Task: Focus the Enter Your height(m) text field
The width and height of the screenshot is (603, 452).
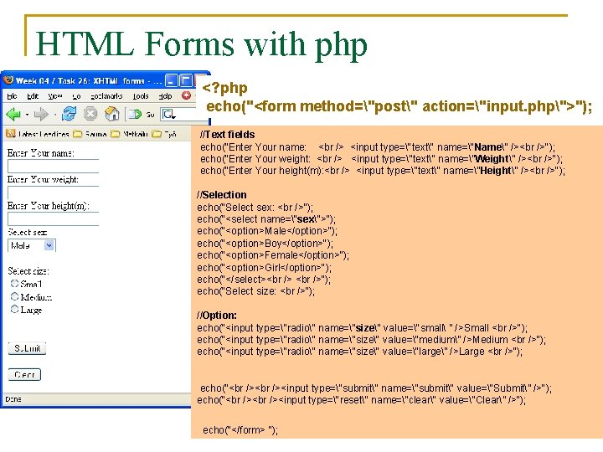Action: 53,218
